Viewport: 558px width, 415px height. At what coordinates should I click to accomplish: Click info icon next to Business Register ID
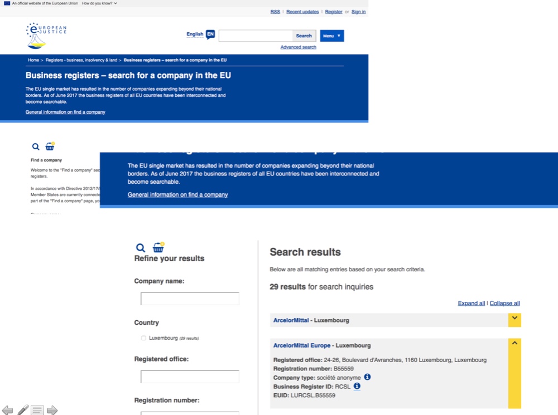[x=357, y=386]
